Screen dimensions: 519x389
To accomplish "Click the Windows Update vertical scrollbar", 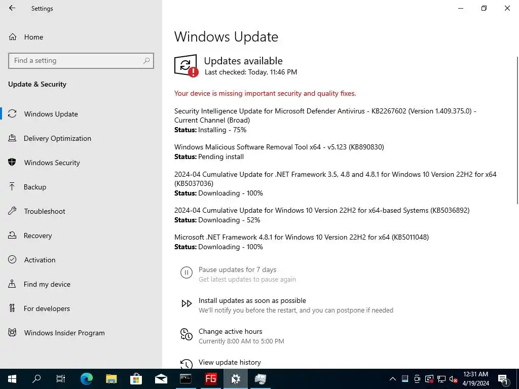I will [517, 131].
